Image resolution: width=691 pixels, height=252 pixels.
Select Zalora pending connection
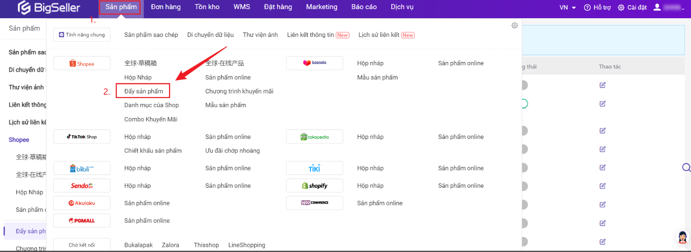tap(171, 245)
